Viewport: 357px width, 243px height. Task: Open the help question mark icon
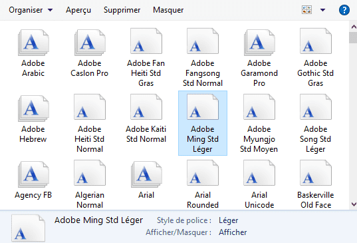[344, 10]
